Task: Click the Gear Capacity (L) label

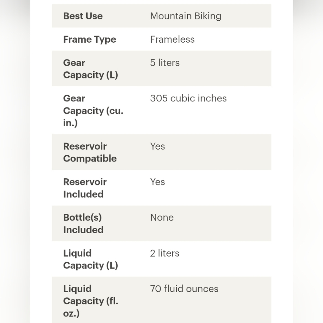Action: (90, 69)
